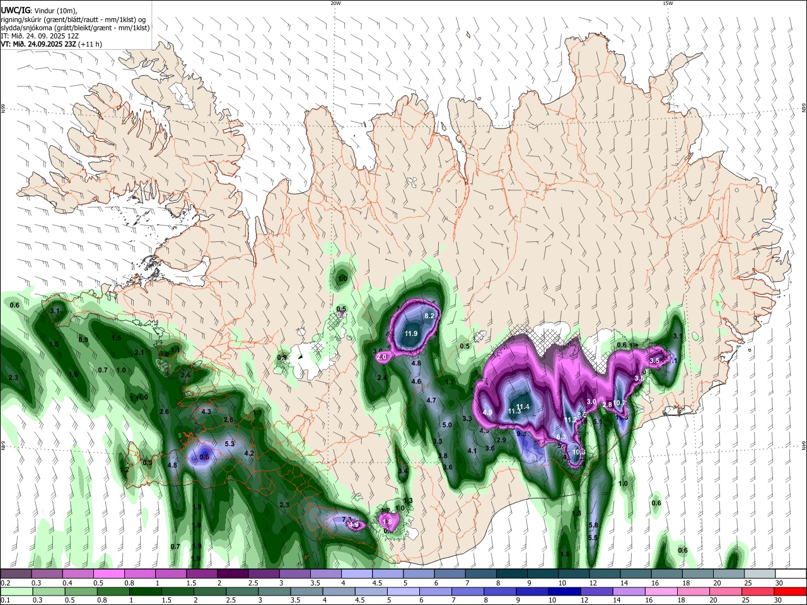Click the 5.3 precipitation value on the map
This screenshot has height=605, width=807.
tap(229, 444)
